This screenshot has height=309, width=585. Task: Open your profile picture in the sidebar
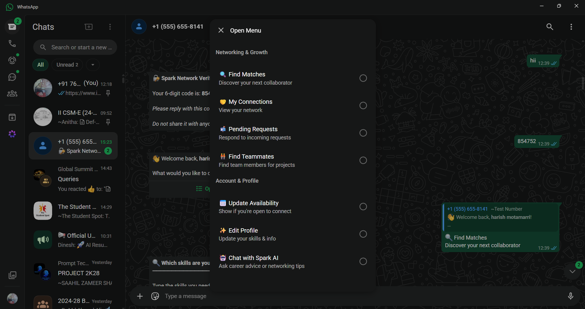click(x=12, y=299)
